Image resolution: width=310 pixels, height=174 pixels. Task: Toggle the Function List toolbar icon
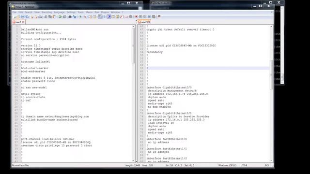pos(122,17)
